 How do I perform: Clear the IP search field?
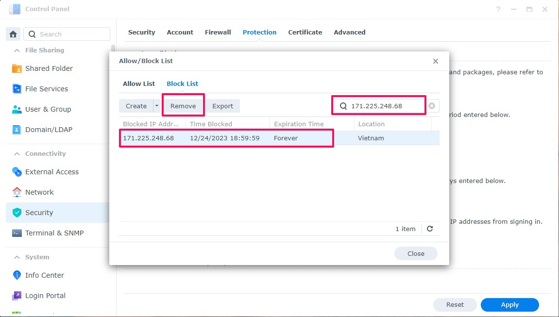coord(431,106)
